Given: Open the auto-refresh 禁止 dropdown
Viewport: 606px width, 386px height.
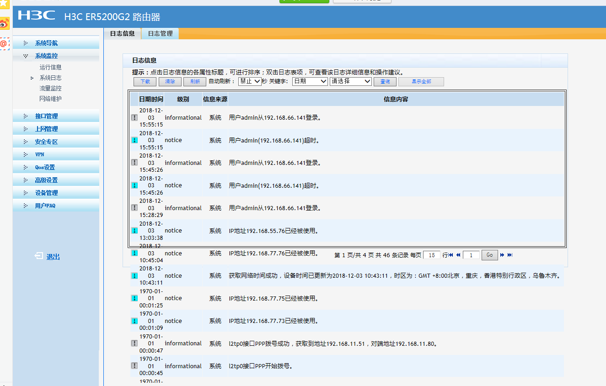Looking at the screenshot, I should pyautogui.click(x=250, y=81).
